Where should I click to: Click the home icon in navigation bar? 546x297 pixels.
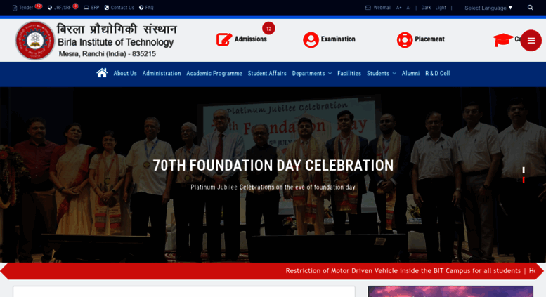(x=102, y=73)
